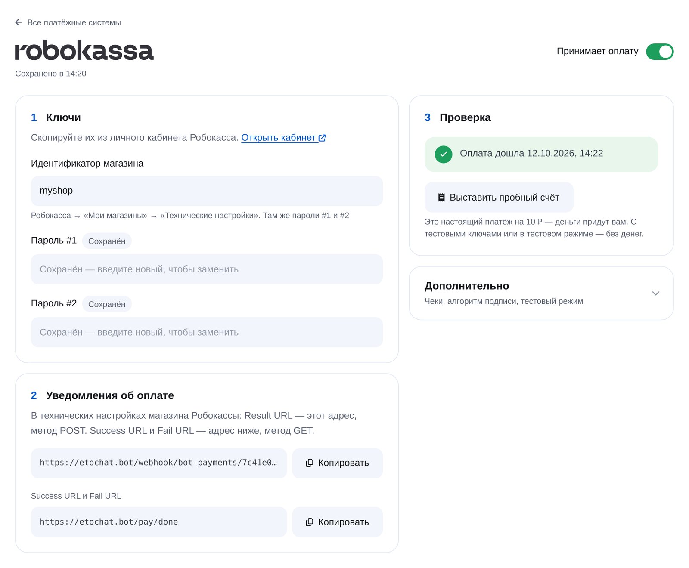Image resolution: width=689 pixels, height=568 pixels.
Task: Click Выставить пробный счёт button
Action: coord(499,197)
